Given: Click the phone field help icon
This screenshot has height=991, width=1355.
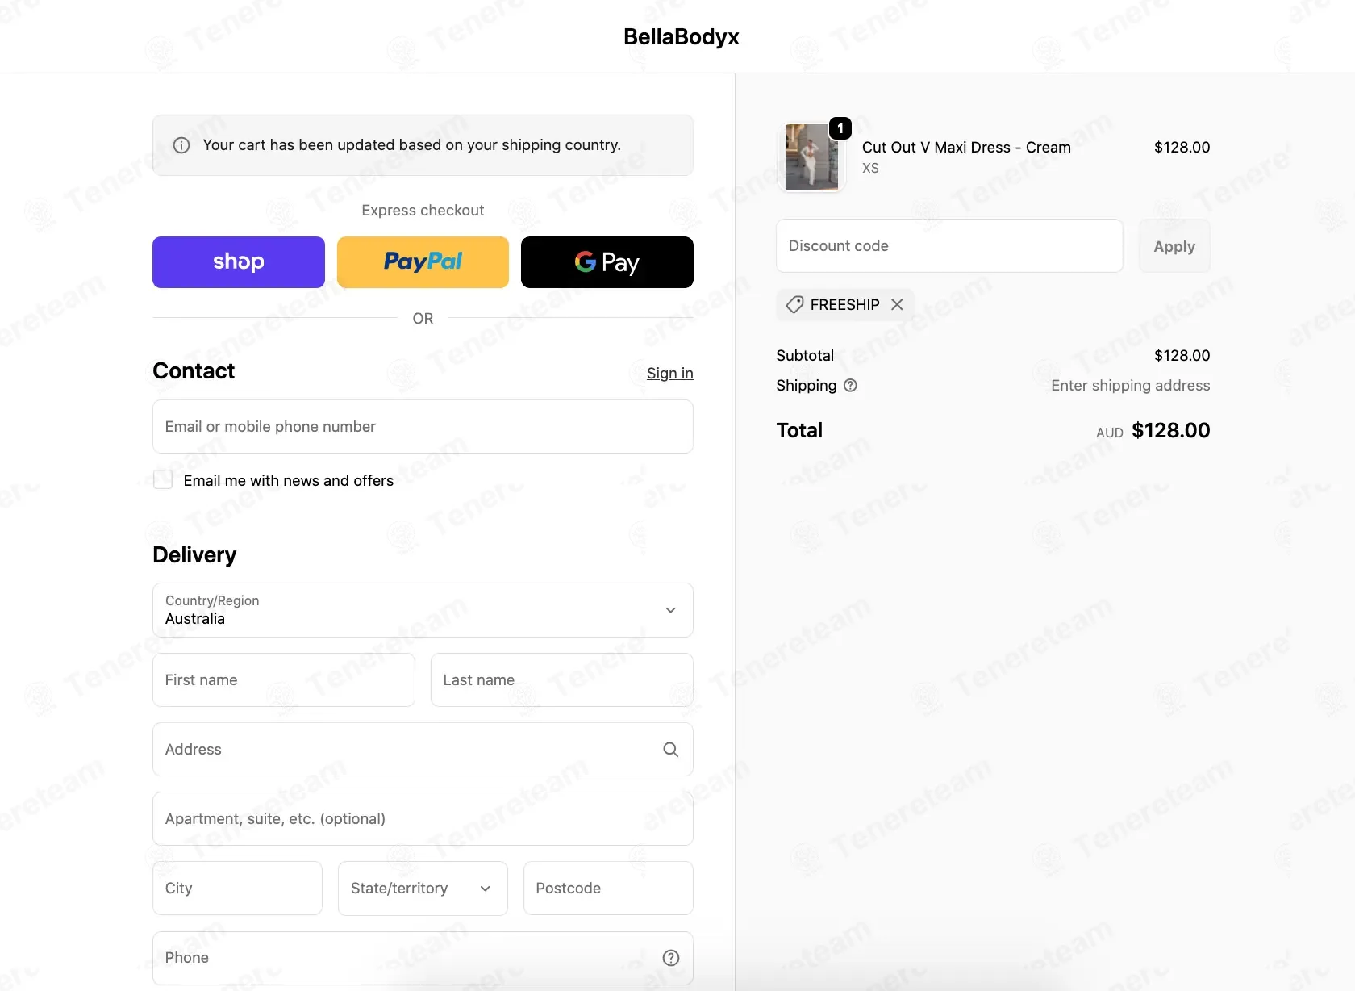Looking at the screenshot, I should (x=671, y=958).
